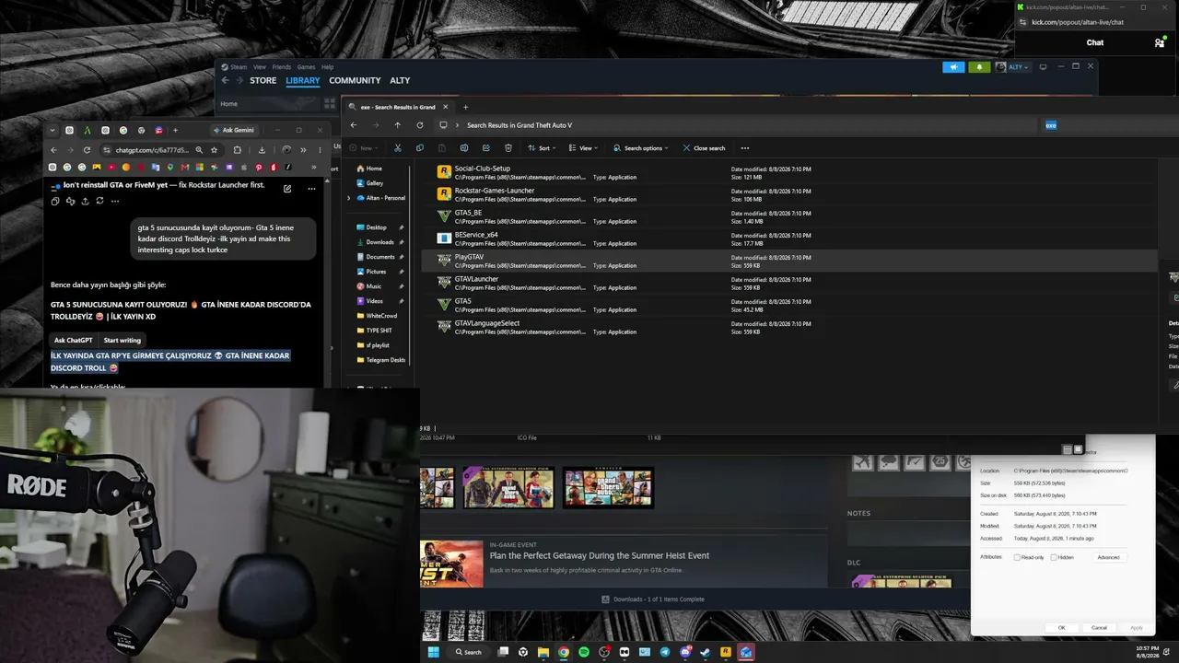Select the GTAVLauncher file icon
Image resolution: width=1179 pixels, height=663 pixels.
pyautogui.click(x=444, y=283)
